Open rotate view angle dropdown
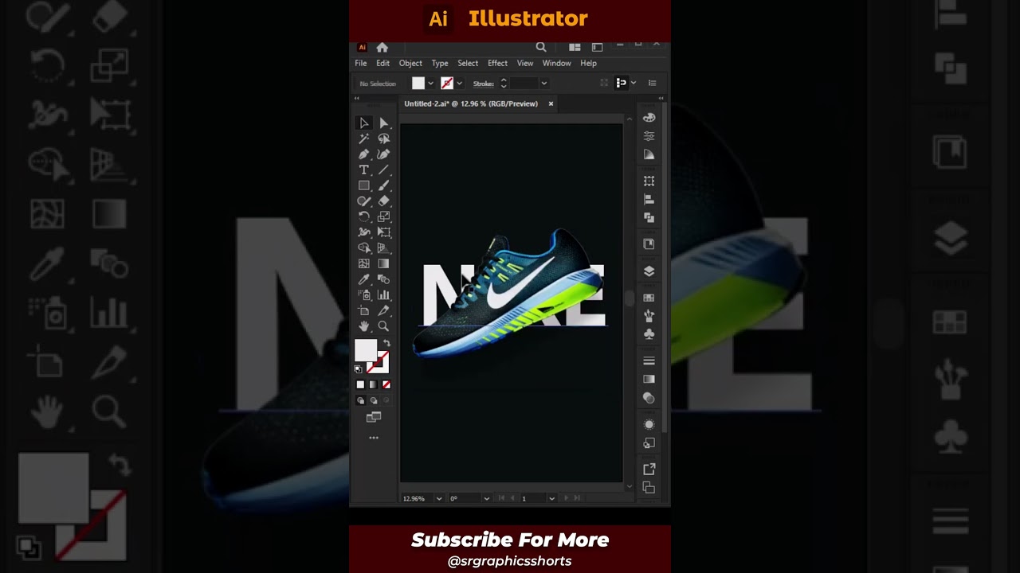1020x573 pixels. click(x=485, y=498)
